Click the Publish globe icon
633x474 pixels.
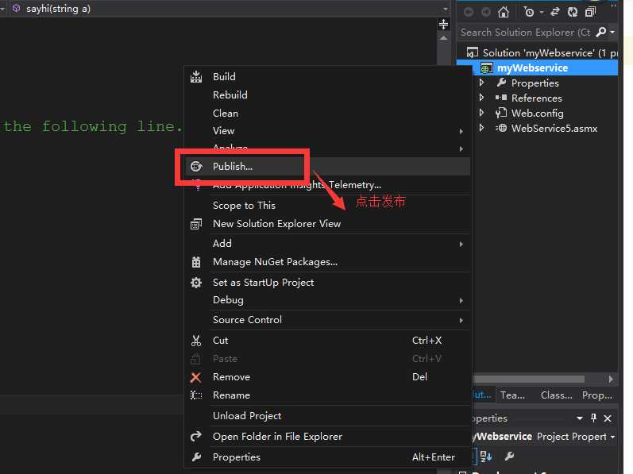[x=196, y=166]
